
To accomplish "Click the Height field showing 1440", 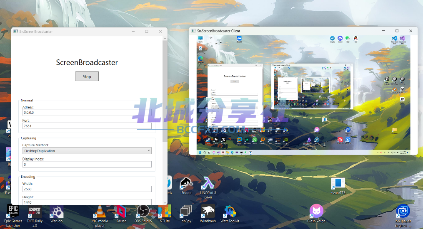I will click(87, 202).
